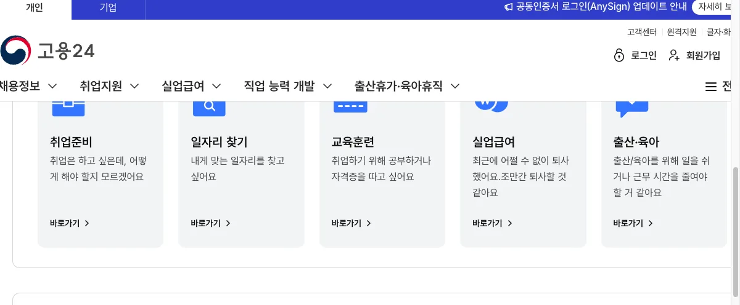This screenshot has height=305, width=740.
Task: Click the person-plus icon beside 회원가입
Action: 674,55
